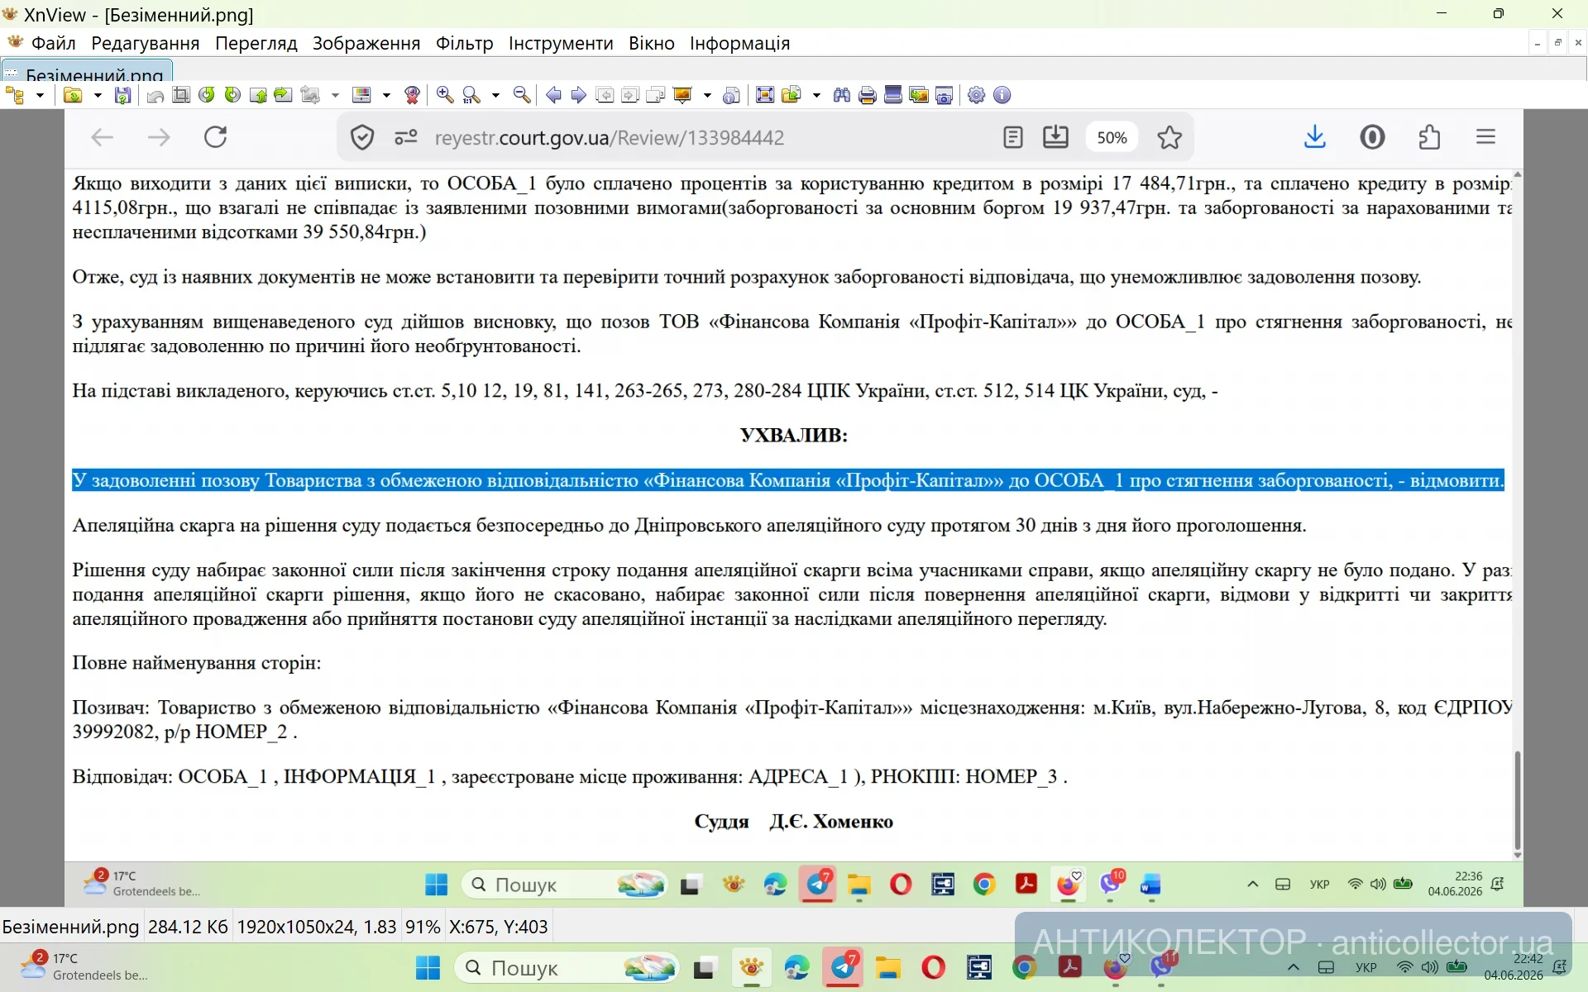Viewport: 1588px width, 992px height.
Task: Expand the slideshow dropdown arrow
Action: click(x=706, y=95)
